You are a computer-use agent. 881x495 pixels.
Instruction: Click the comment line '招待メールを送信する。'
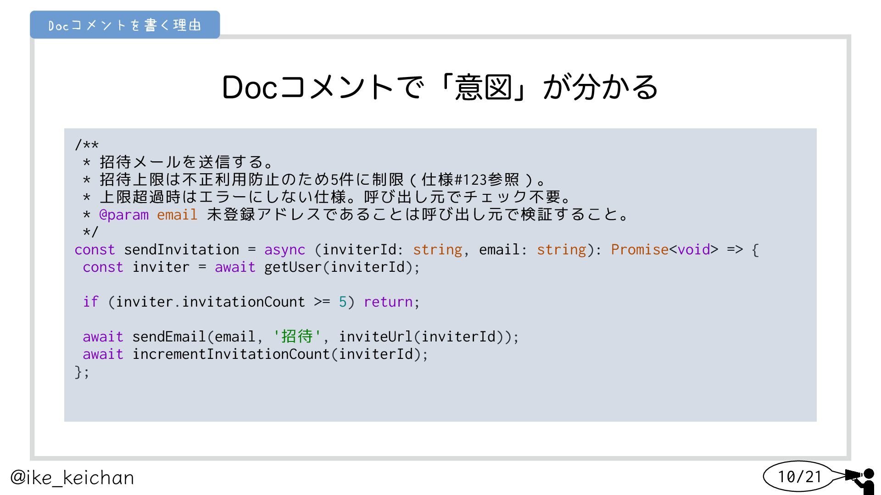(x=187, y=162)
